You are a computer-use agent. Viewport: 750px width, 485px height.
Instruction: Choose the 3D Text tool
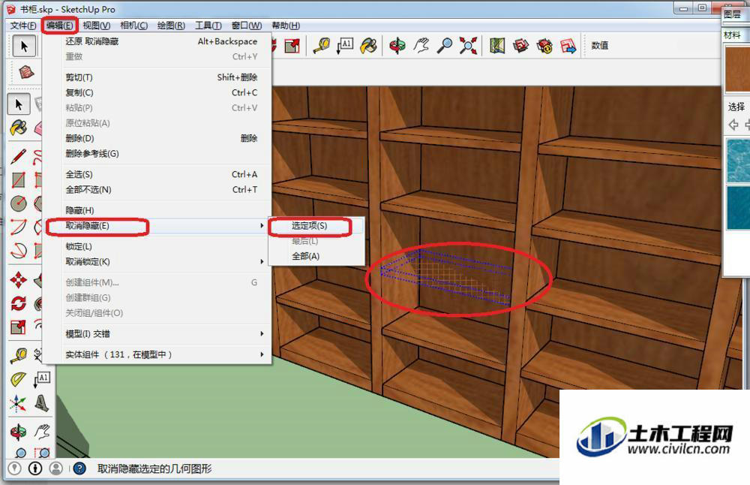pos(42,403)
